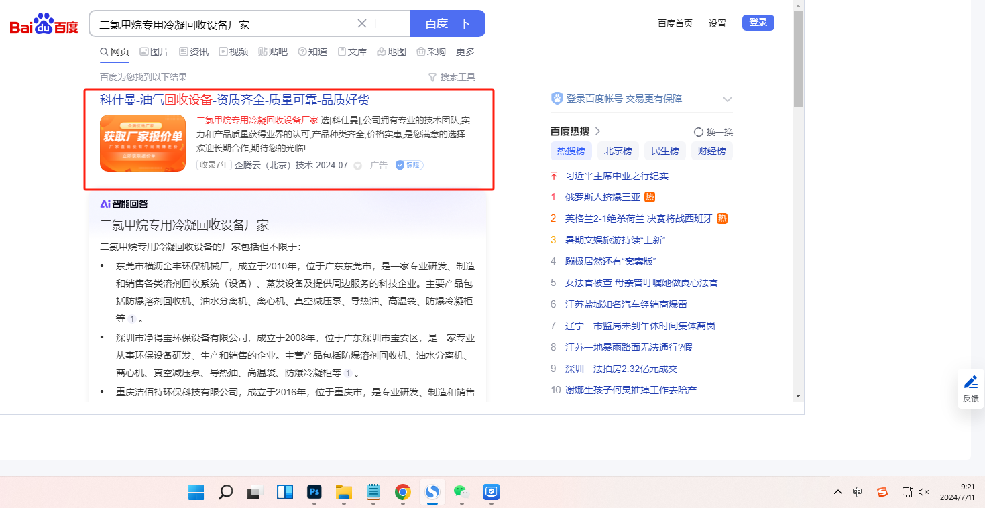Click the scrollbar down arrow

798,397
